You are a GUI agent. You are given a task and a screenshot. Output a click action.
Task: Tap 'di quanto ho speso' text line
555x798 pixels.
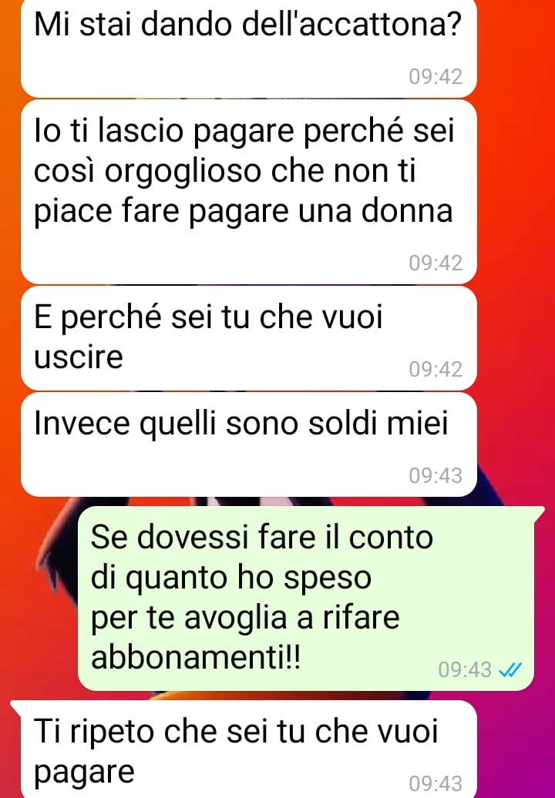(231, 578)
